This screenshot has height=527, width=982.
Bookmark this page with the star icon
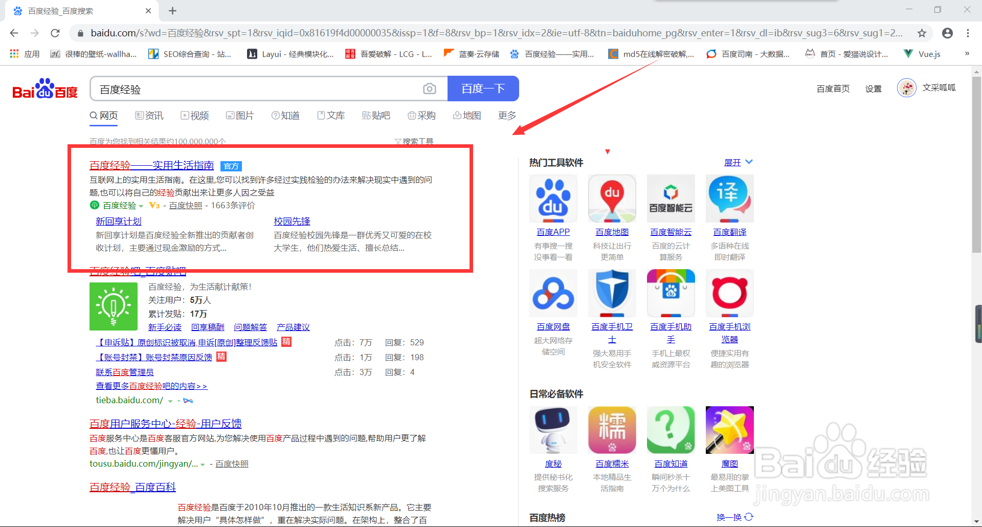[922, 33]
